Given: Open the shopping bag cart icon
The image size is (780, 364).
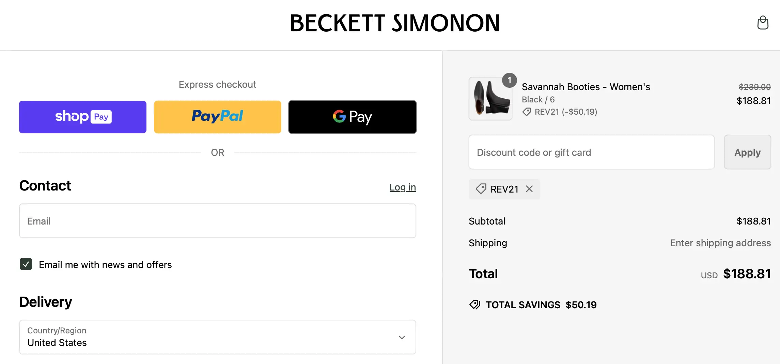Looking at the screenshot, I should [x=763, y=23].
